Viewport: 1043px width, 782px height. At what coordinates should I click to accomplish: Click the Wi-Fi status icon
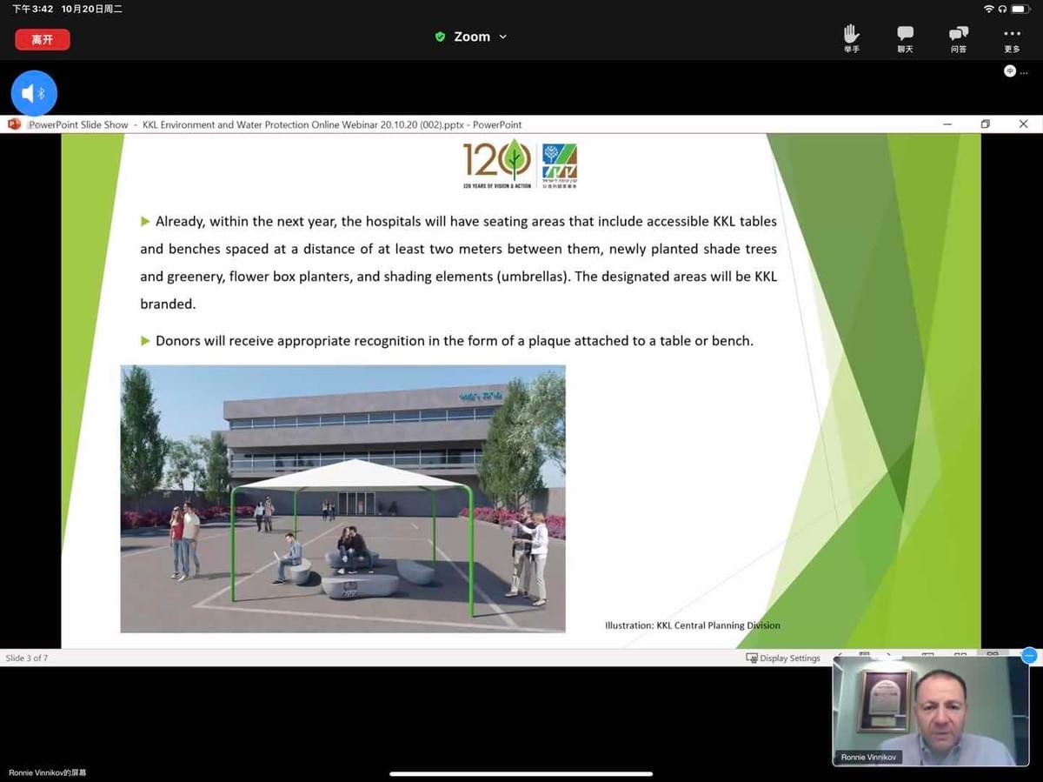point(988,9)
